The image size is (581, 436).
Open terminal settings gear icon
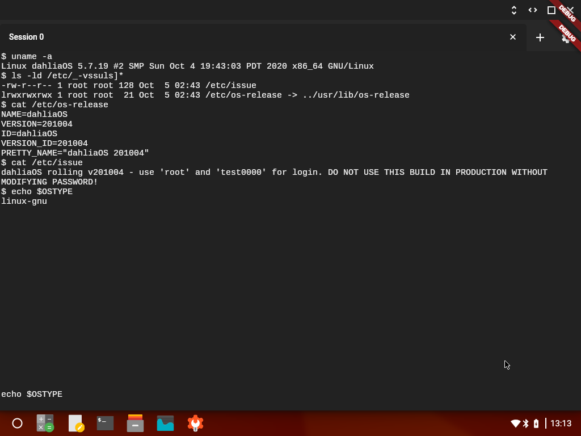[x=566, y=37]
